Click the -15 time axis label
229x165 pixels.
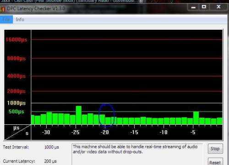(x=134, y=132)
